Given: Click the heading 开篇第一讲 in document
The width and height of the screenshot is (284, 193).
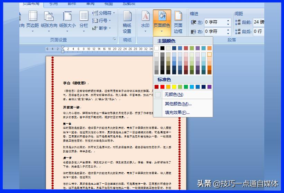Looking at the screenshot, I should pyautogui.click(x=71, y=107).
